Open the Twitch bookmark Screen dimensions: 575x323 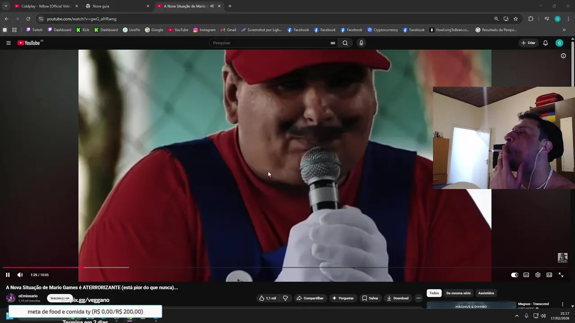pos(34,30)
